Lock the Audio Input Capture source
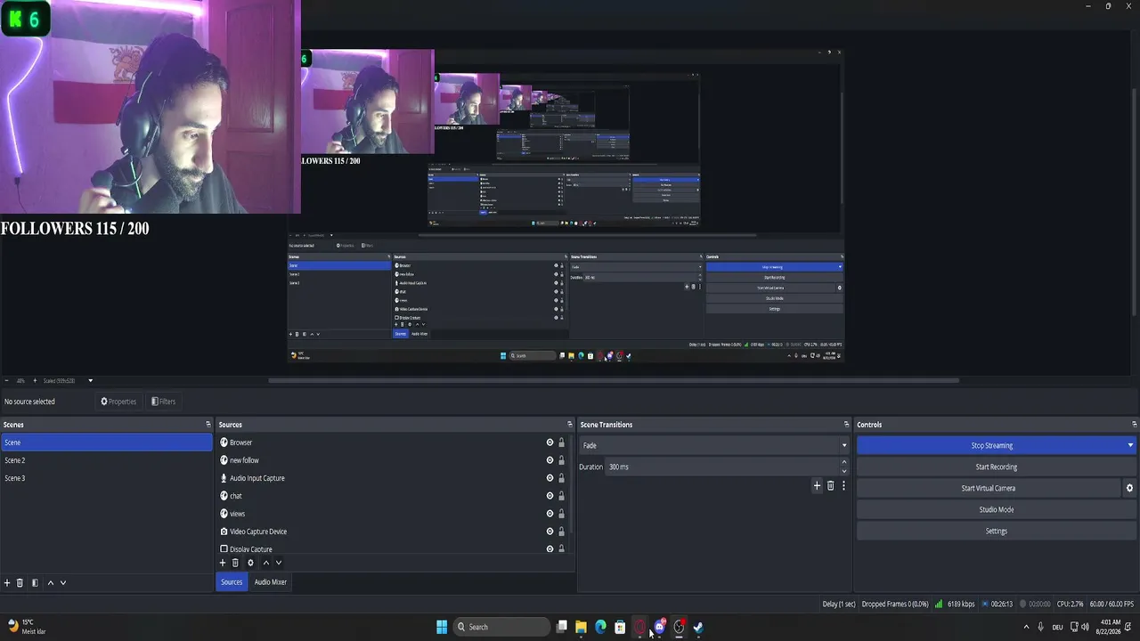 point(561,478)
